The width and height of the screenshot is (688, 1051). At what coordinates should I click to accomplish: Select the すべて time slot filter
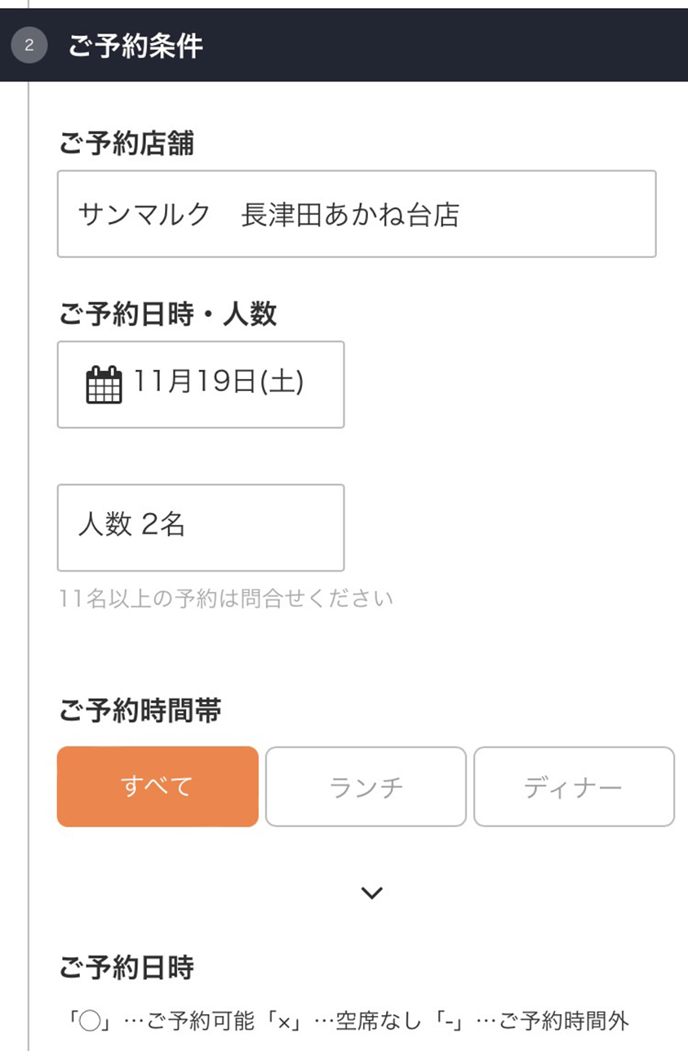click(x=158, y=786)
